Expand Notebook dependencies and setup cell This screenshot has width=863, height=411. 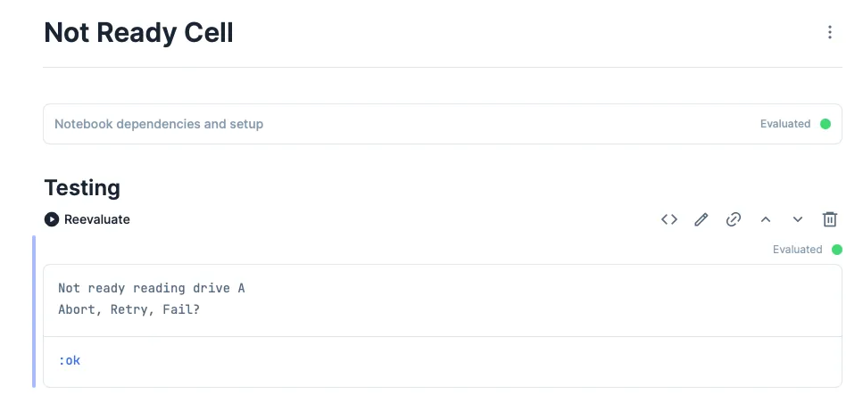point(159,124)
